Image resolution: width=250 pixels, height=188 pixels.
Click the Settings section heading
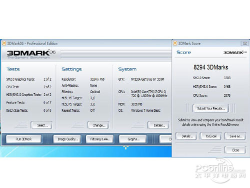71,69
